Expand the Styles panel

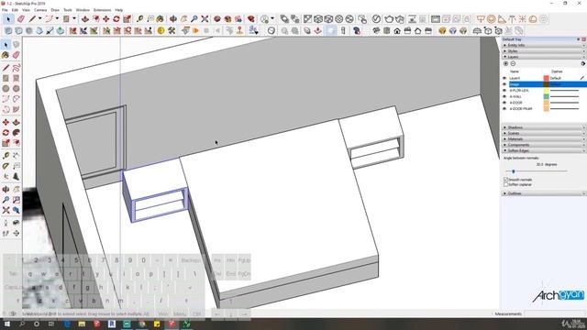(544, 51)
